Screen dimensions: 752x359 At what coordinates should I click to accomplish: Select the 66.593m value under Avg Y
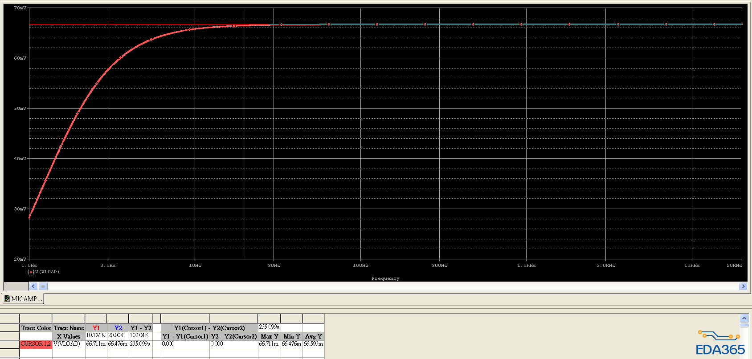[x=313, y=344]
